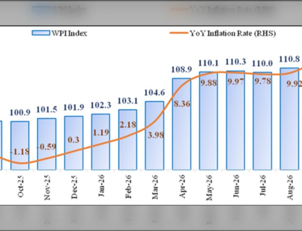Click the Oct-25 axis label
The image size is (302, 231).
coord(20,186)
